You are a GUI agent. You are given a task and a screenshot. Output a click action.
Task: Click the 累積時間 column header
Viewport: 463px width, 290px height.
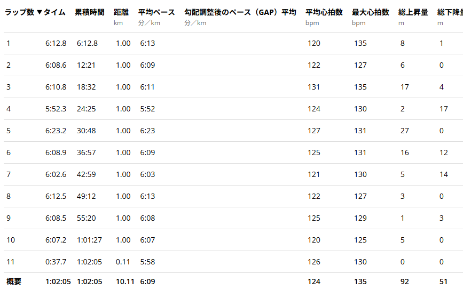pos(90,12)
